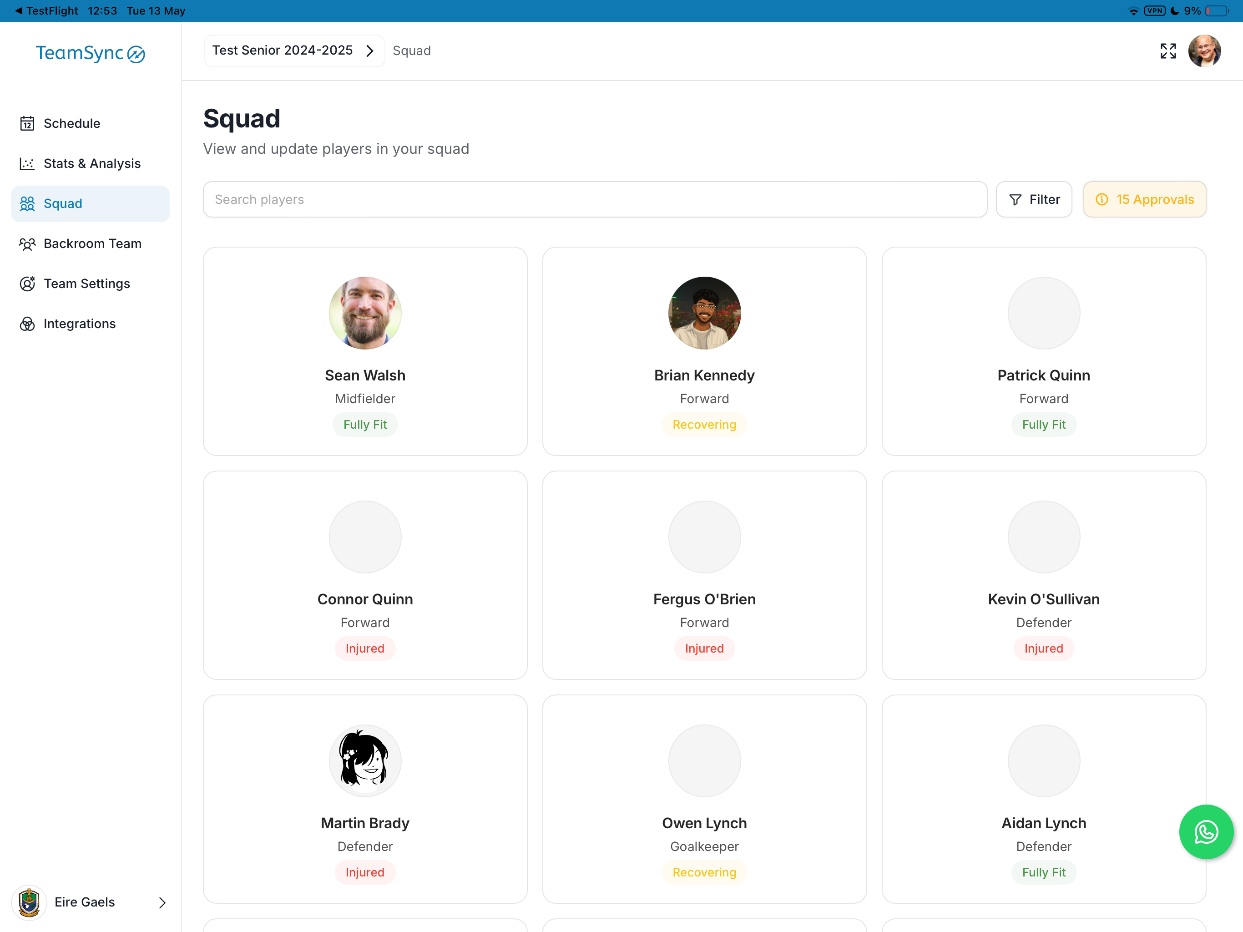Click the Integrations icon

27,324
